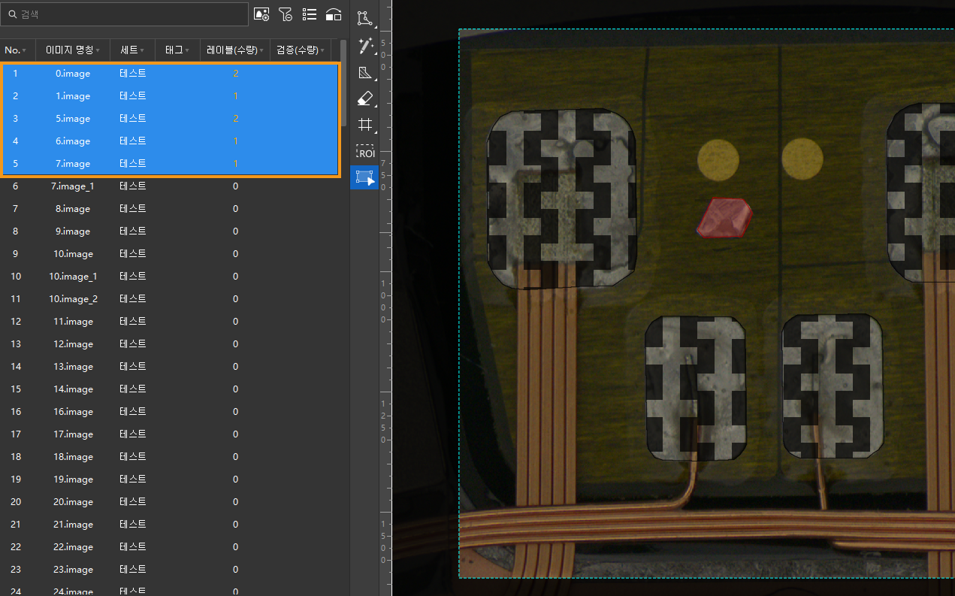Select the 10.image_1 row
Image resolution: width=955 pixels, height=596 pixels.
click(171, 277)
